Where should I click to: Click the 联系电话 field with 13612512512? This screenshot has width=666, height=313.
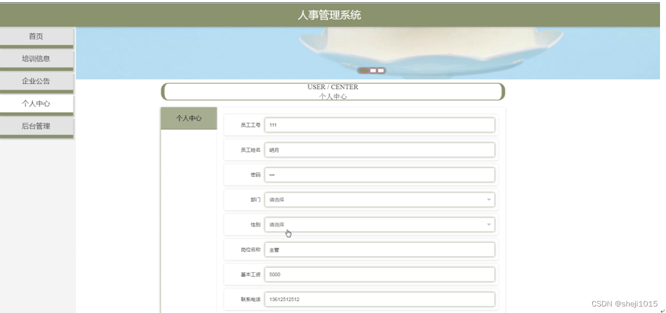pyautogui.click(x=380, y=299)
